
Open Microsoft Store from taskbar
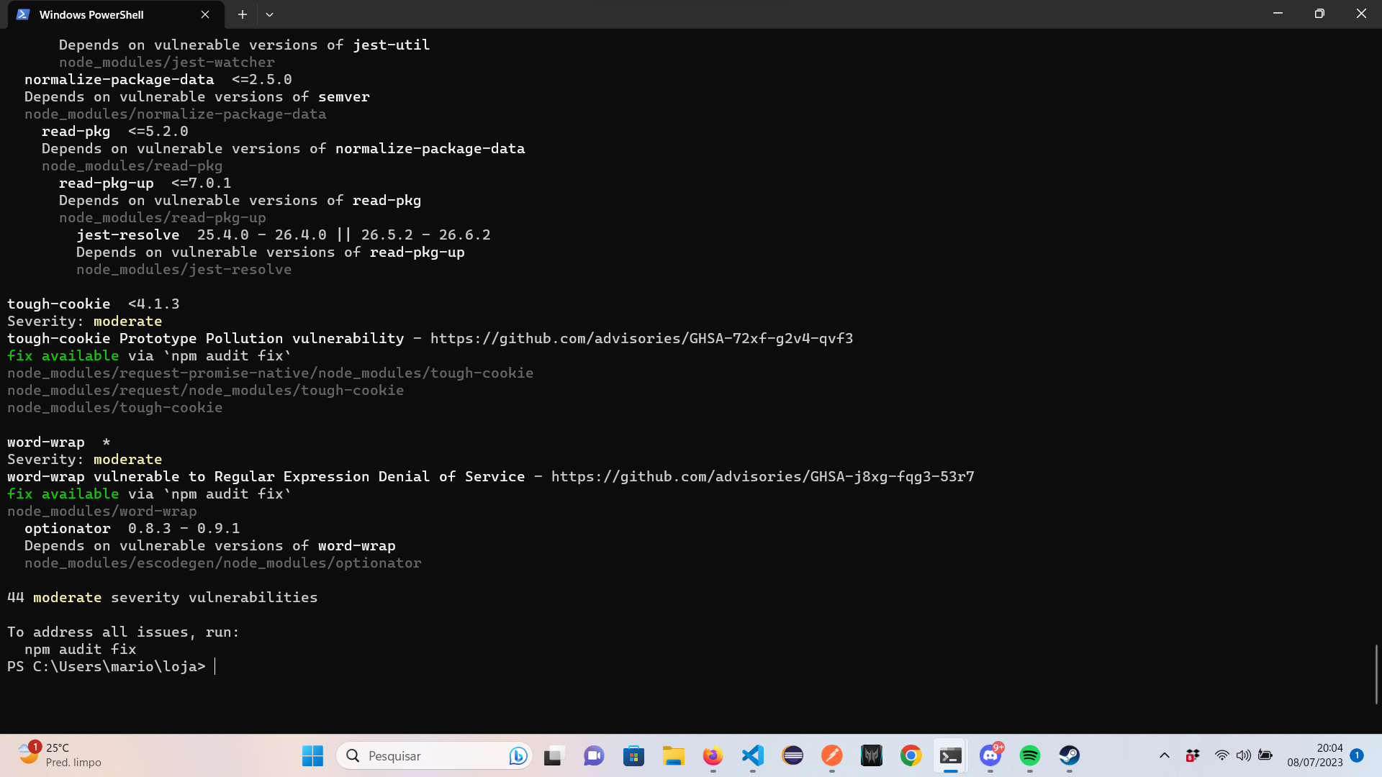pyautogui.click(x=633, y=755)
